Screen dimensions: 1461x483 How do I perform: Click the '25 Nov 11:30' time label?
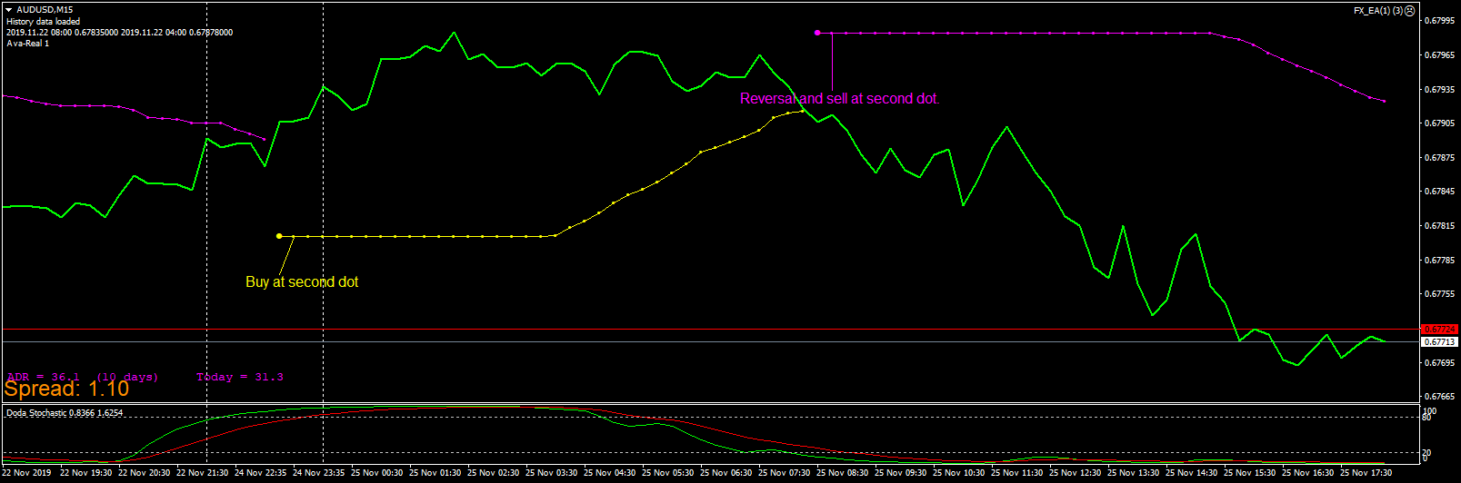click(x=1017, y=472)
